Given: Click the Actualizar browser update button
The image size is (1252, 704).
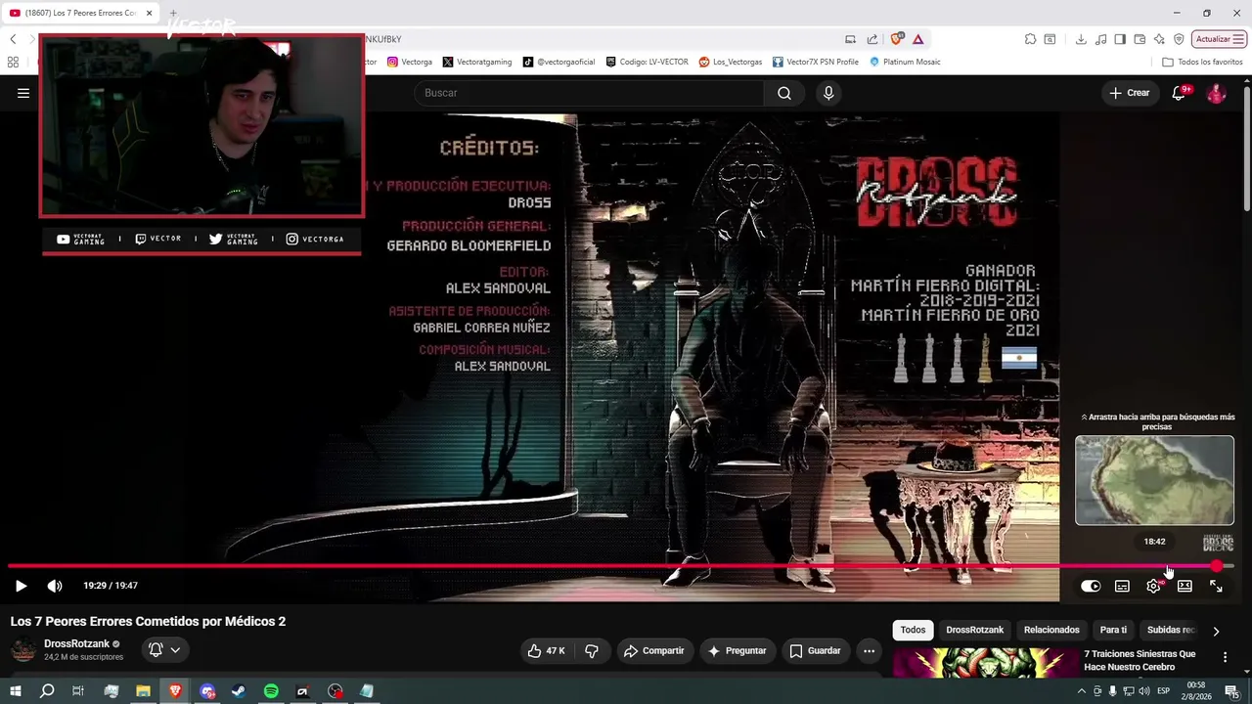Looking at the screenshot, I should pyautogui.click(x=1219, y=39).
